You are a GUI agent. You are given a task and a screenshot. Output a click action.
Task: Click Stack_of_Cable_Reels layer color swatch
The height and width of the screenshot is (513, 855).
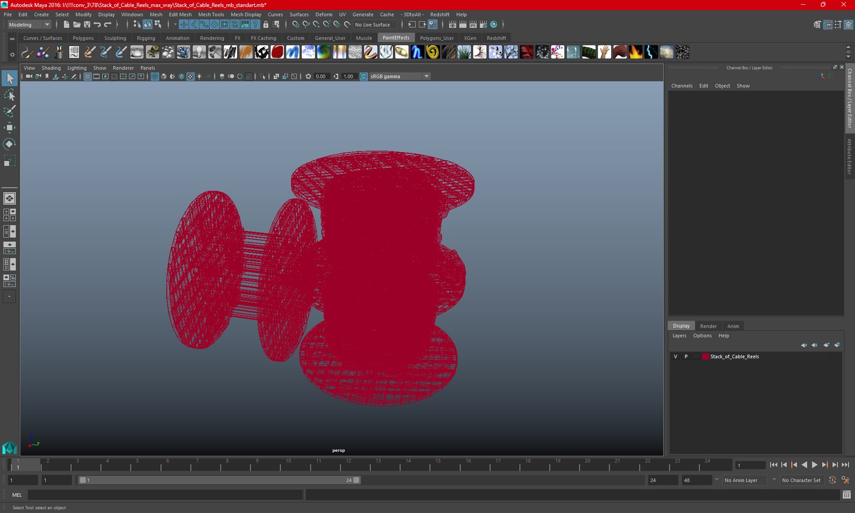tap(705, 357)
